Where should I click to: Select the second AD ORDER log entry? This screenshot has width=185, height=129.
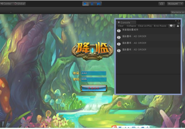148,44
